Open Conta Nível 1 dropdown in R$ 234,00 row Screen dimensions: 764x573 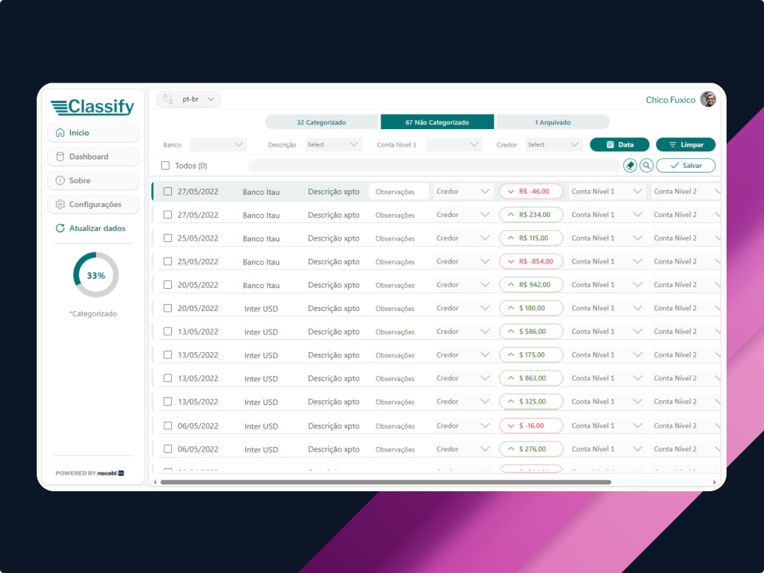click(607, 215)
